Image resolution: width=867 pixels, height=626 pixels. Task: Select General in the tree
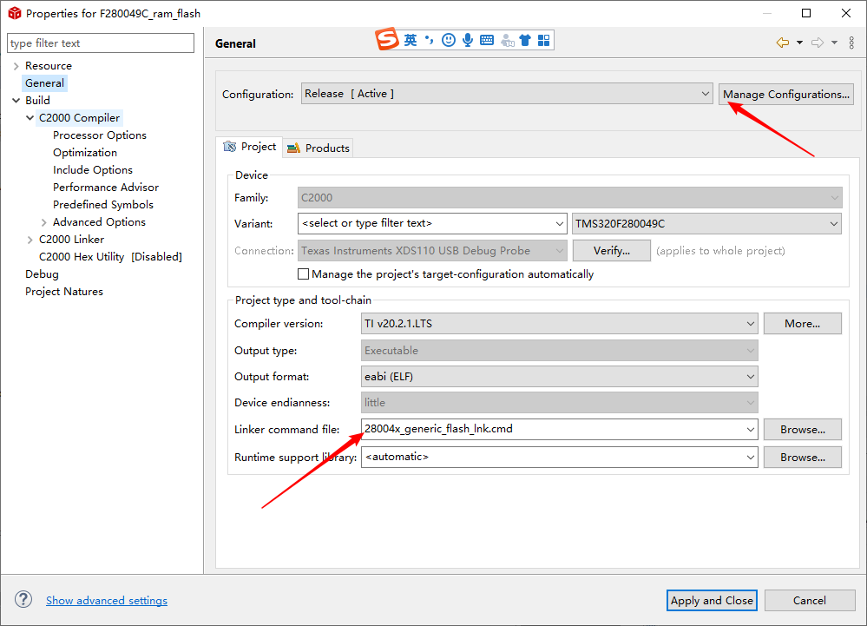pos(45,83)
